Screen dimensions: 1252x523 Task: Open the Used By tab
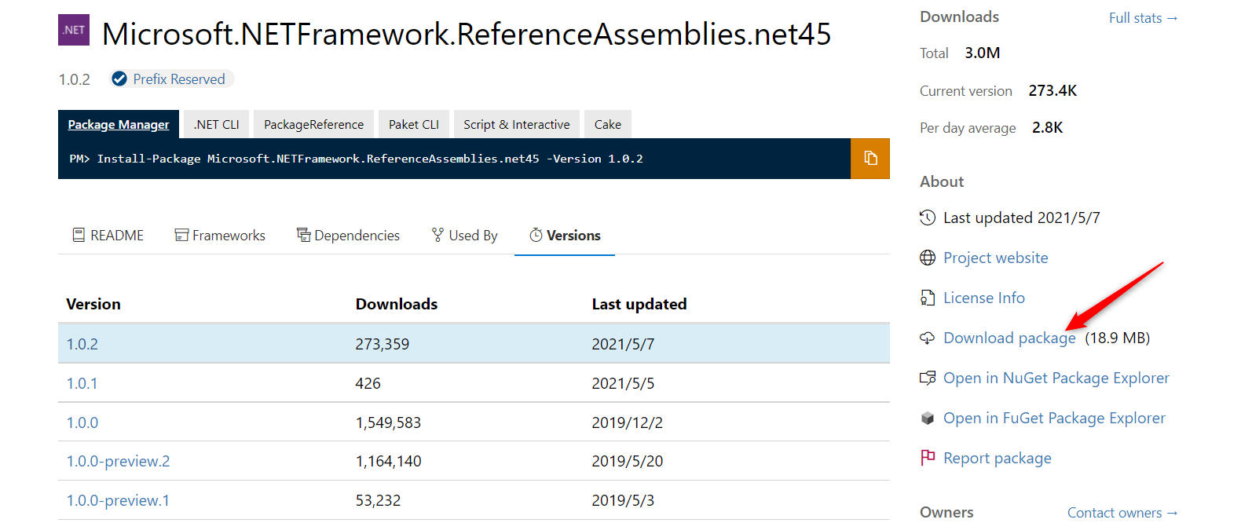(x=465, y=236)
